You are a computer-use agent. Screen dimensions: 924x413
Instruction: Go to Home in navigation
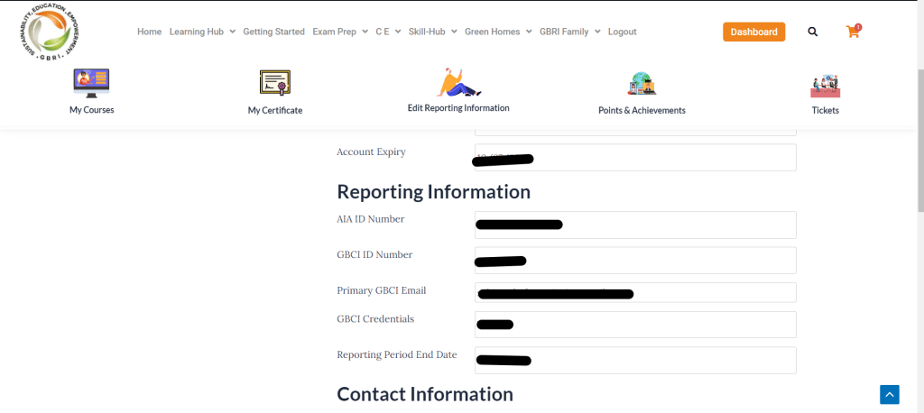tap(149, 32)
